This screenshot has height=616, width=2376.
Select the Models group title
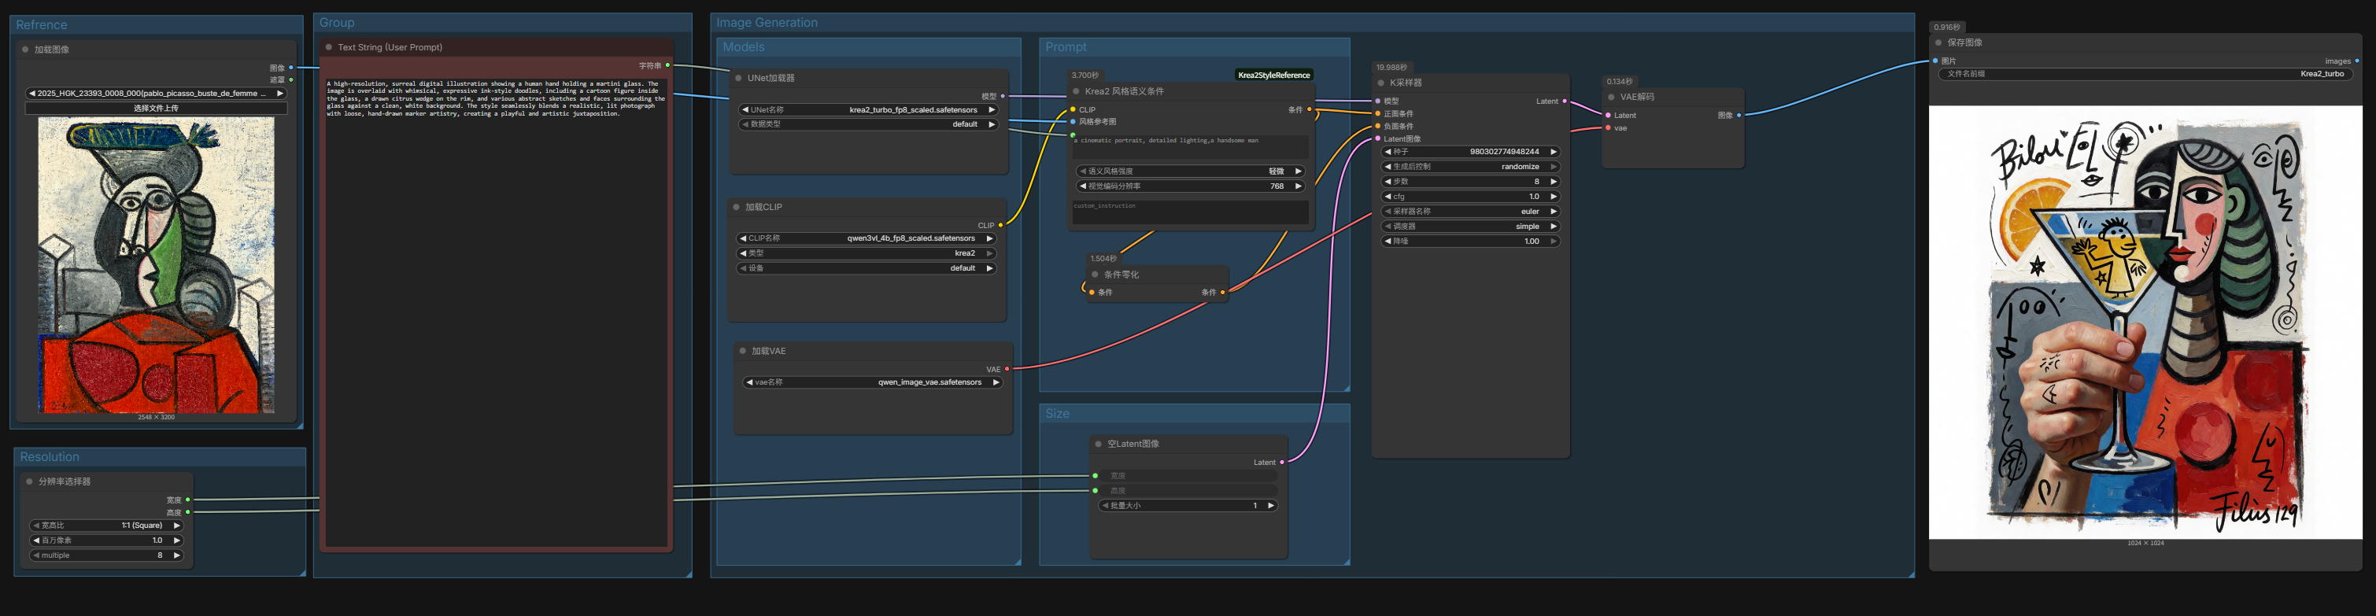pyautogui.click(x=744, y=47)
